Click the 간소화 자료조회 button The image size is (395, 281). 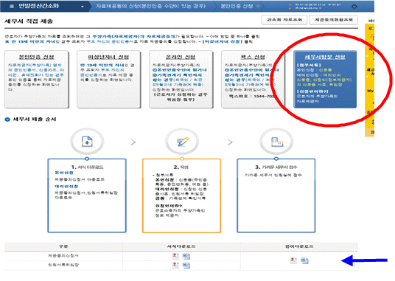pyautogui.click(x=284, y=20)
